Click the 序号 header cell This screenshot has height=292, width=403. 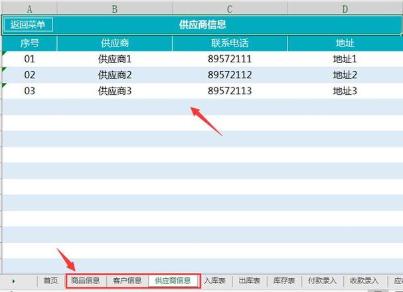(30, 43)
